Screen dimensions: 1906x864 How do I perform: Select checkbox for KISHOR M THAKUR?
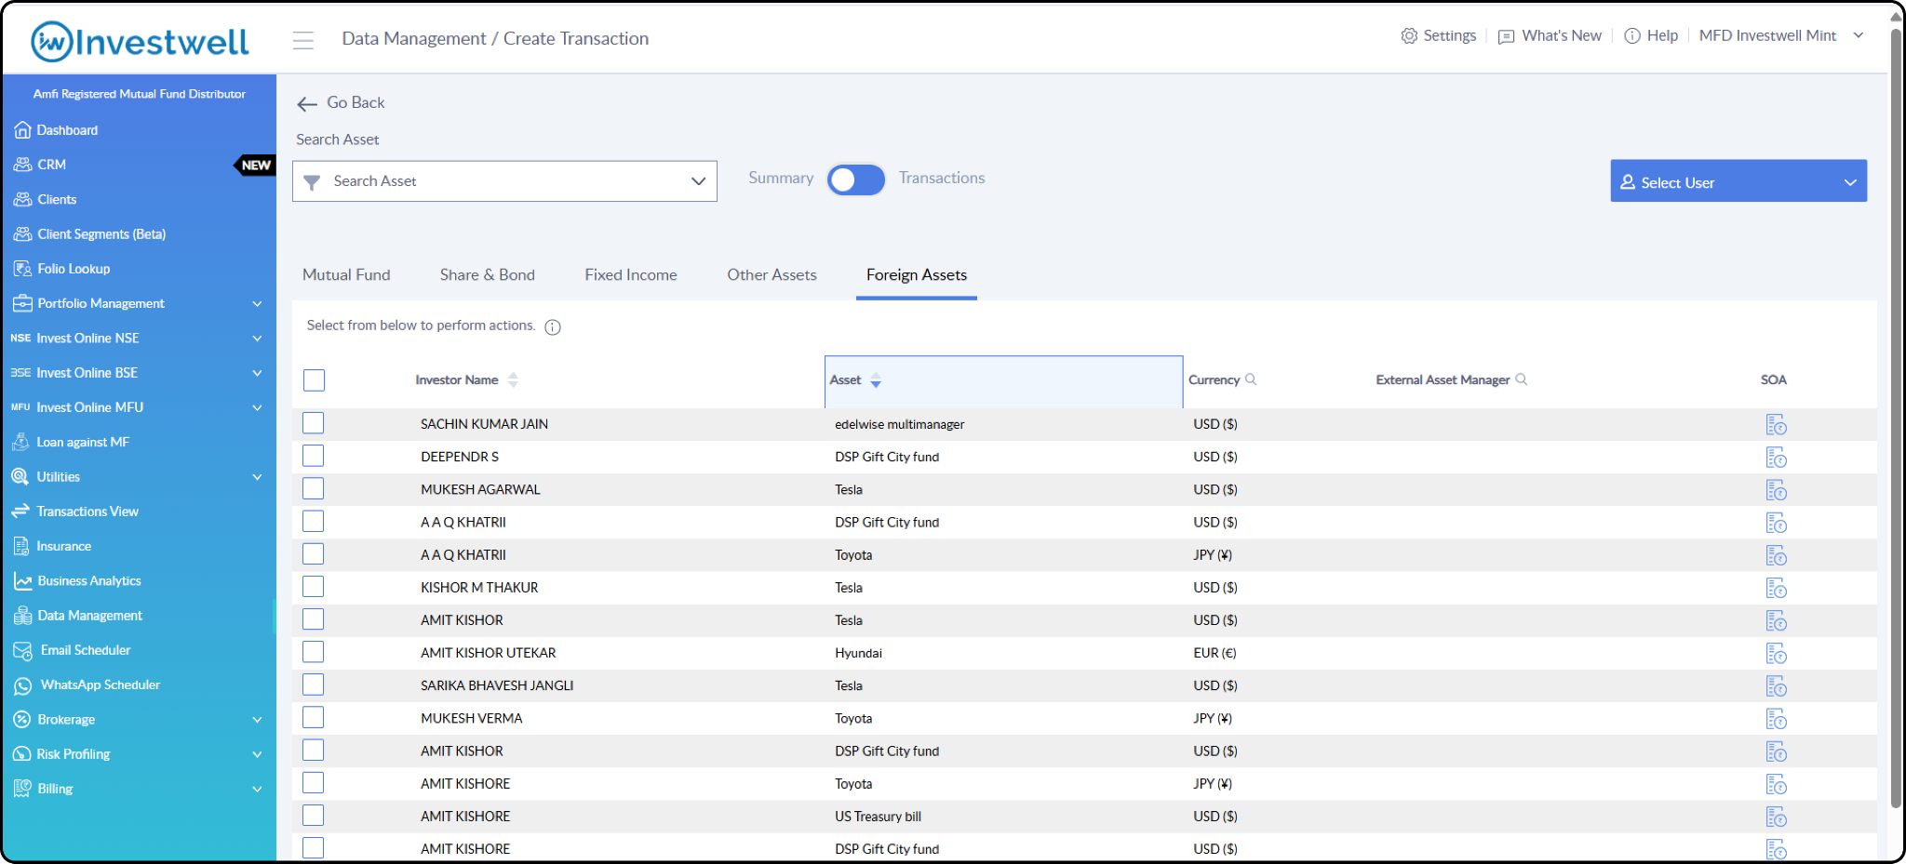point(314,587)
